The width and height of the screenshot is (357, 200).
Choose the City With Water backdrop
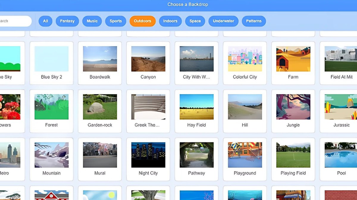click(197, 63)
